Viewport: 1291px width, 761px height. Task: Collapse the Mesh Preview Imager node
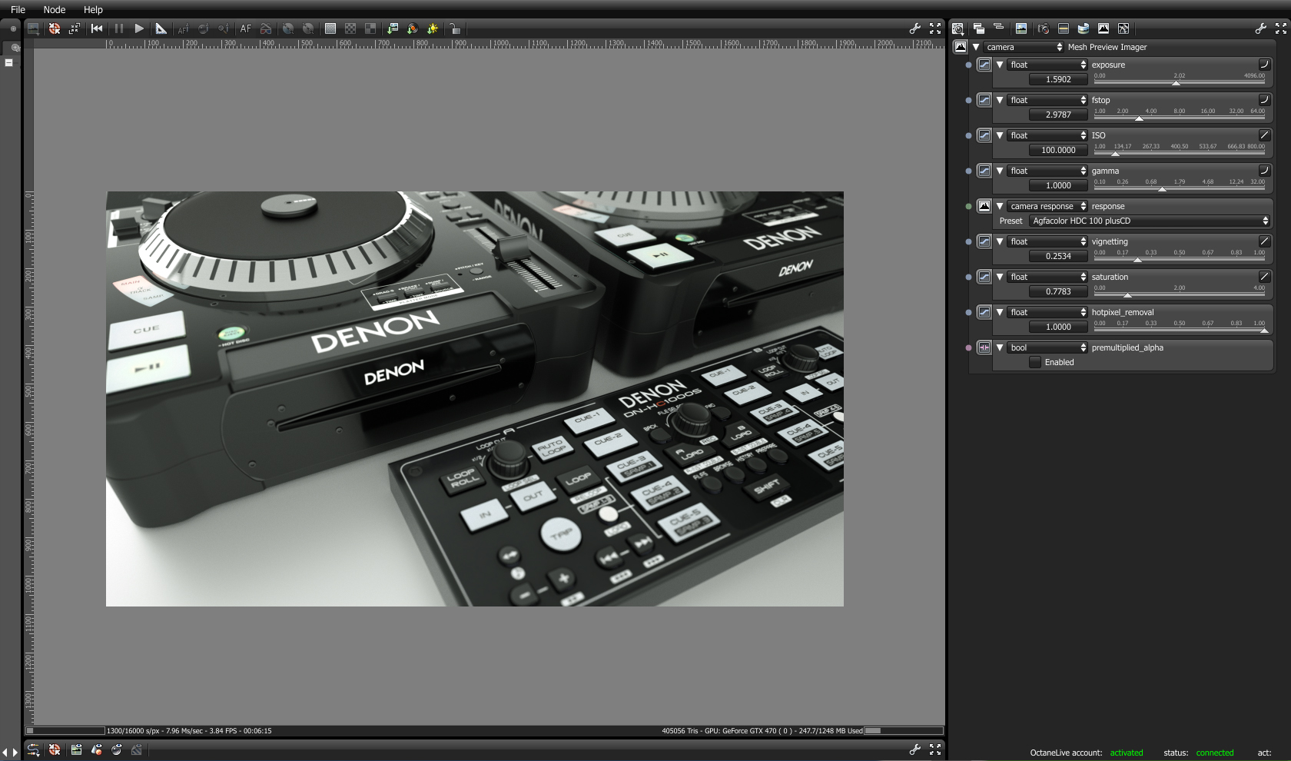tap(976, 47)
